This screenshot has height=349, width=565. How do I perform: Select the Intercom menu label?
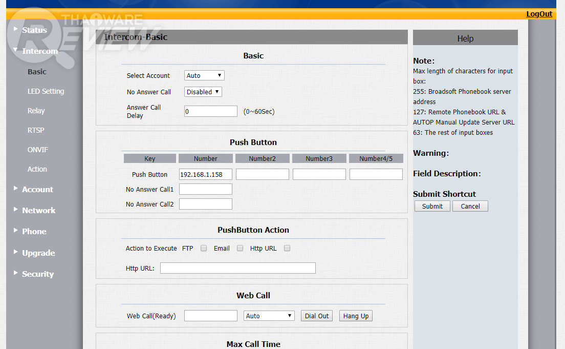pos(40,51)
